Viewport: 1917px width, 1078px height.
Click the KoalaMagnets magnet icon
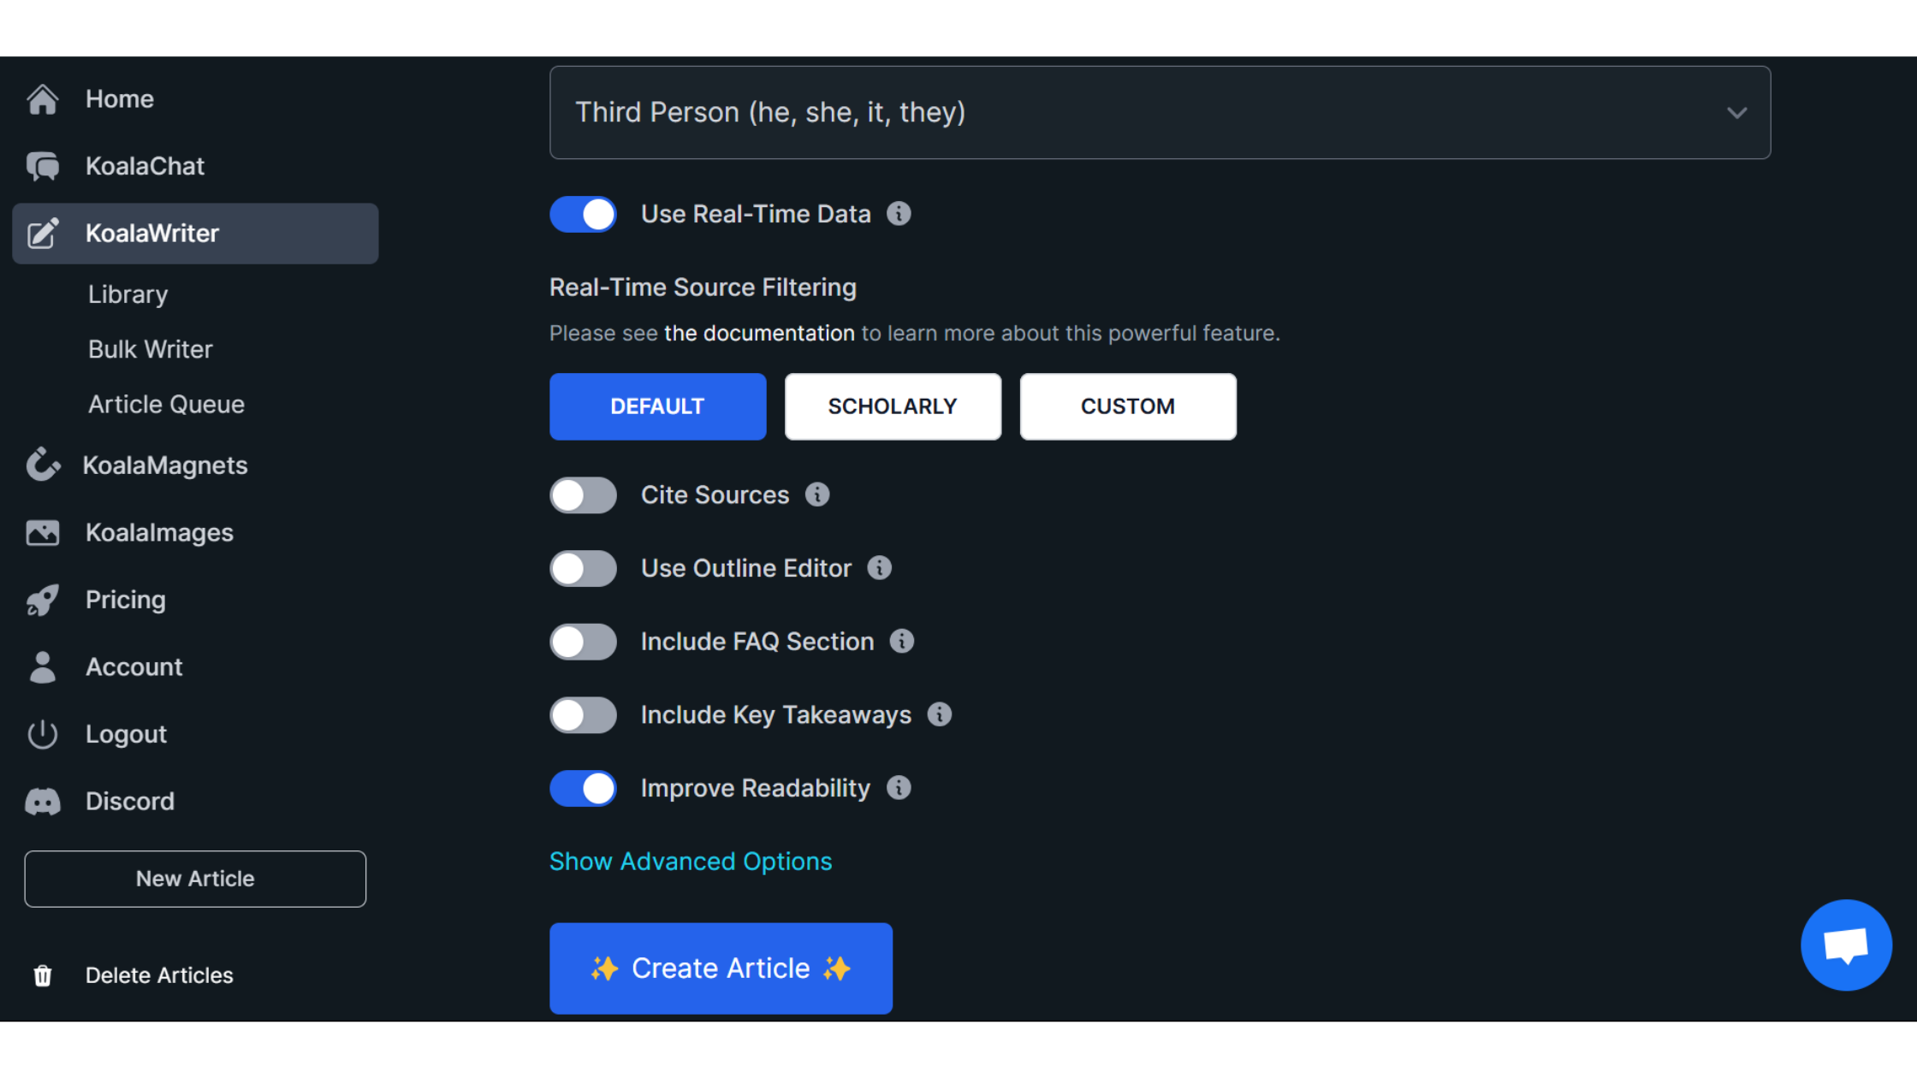tap(42, 465)
